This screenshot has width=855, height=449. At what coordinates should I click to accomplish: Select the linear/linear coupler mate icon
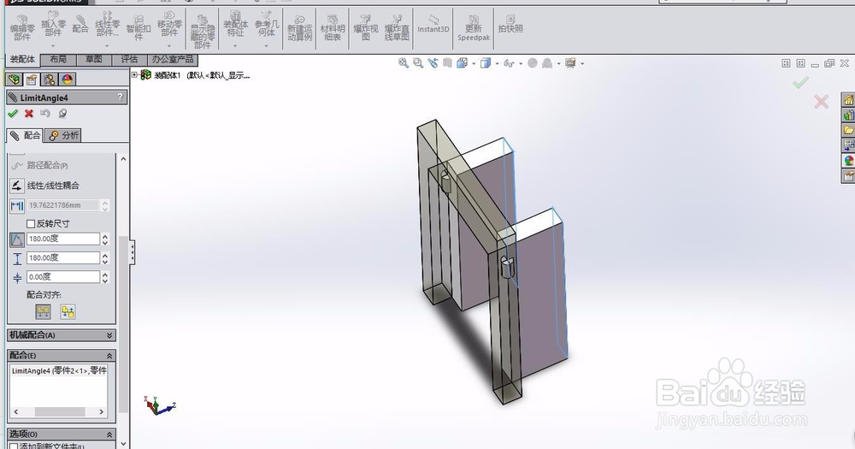click(17, 186)
